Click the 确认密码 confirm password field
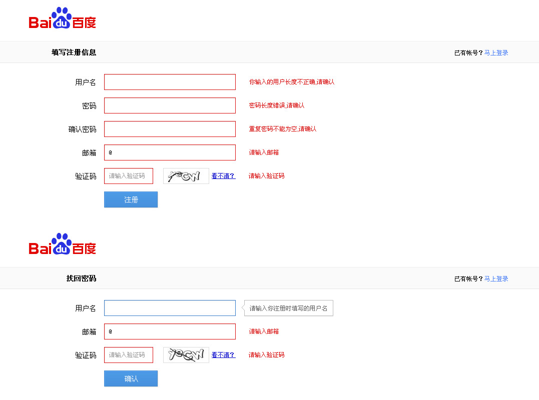 (x=170, y=129)
